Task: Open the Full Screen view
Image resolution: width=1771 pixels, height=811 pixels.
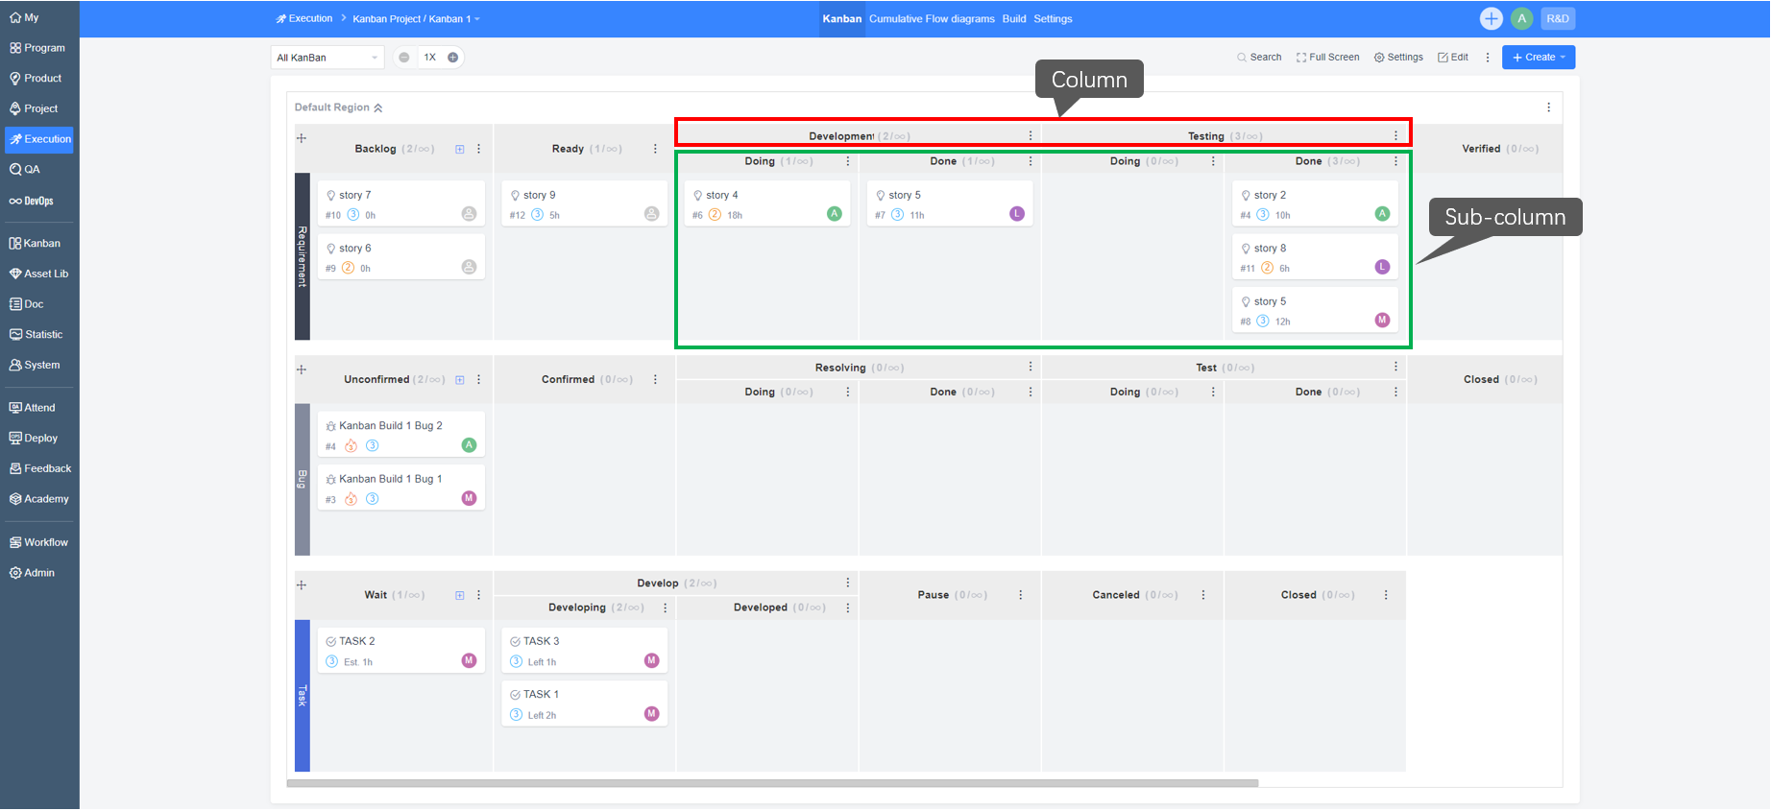Action: pos(1327,58)
